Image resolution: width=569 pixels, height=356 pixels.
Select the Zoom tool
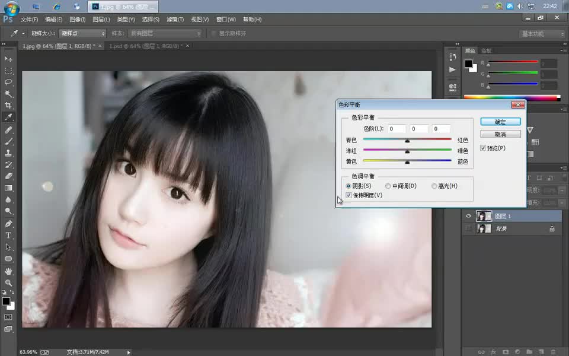pos(8,282)
